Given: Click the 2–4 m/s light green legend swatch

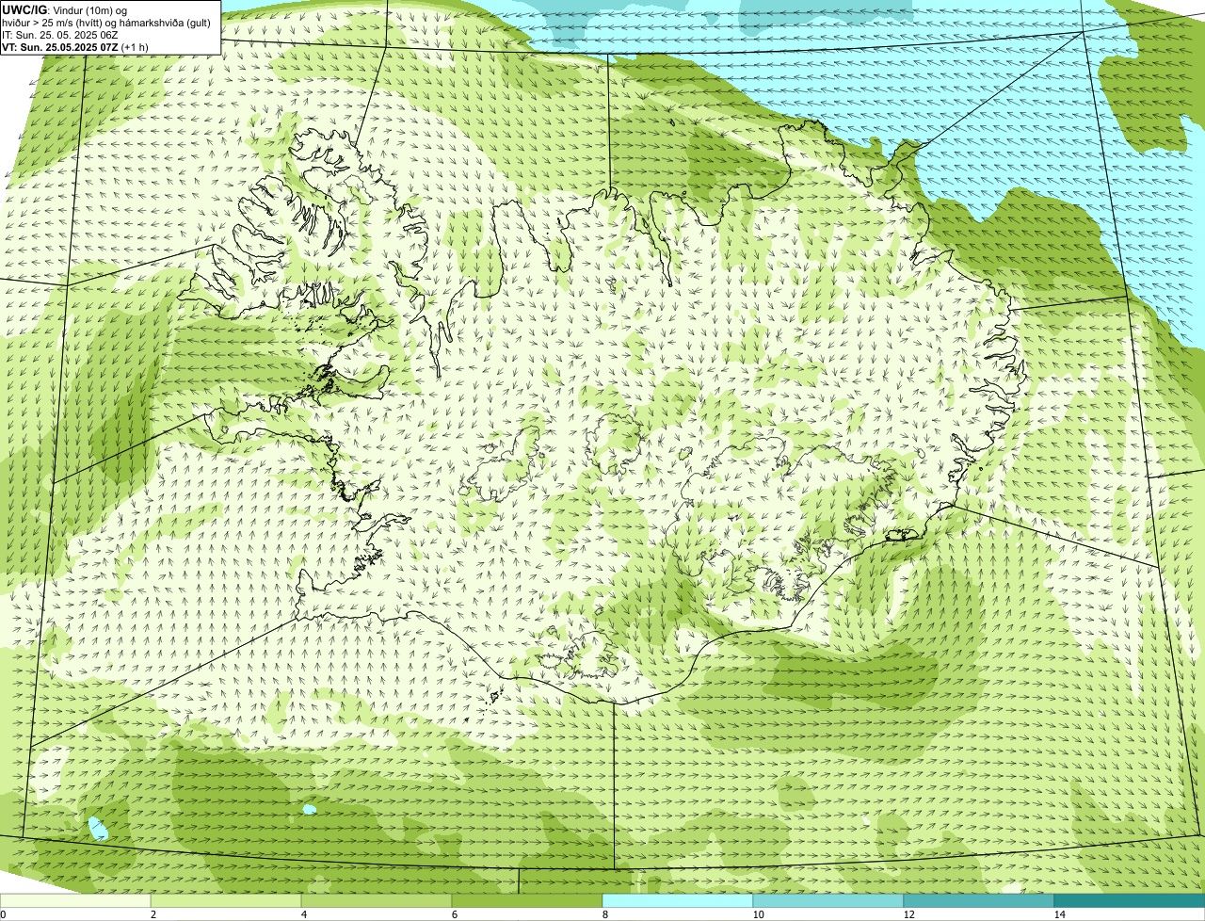Looking at the screenshot, I should [226, 900].
